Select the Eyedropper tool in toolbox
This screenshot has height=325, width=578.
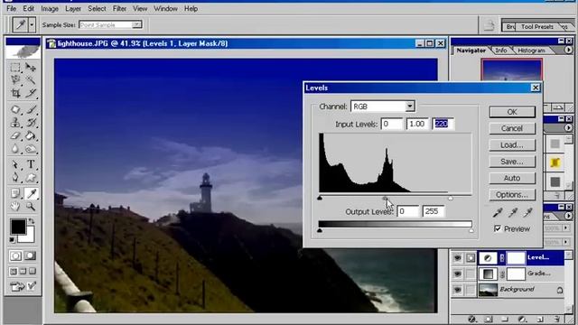tap(31, 193)
